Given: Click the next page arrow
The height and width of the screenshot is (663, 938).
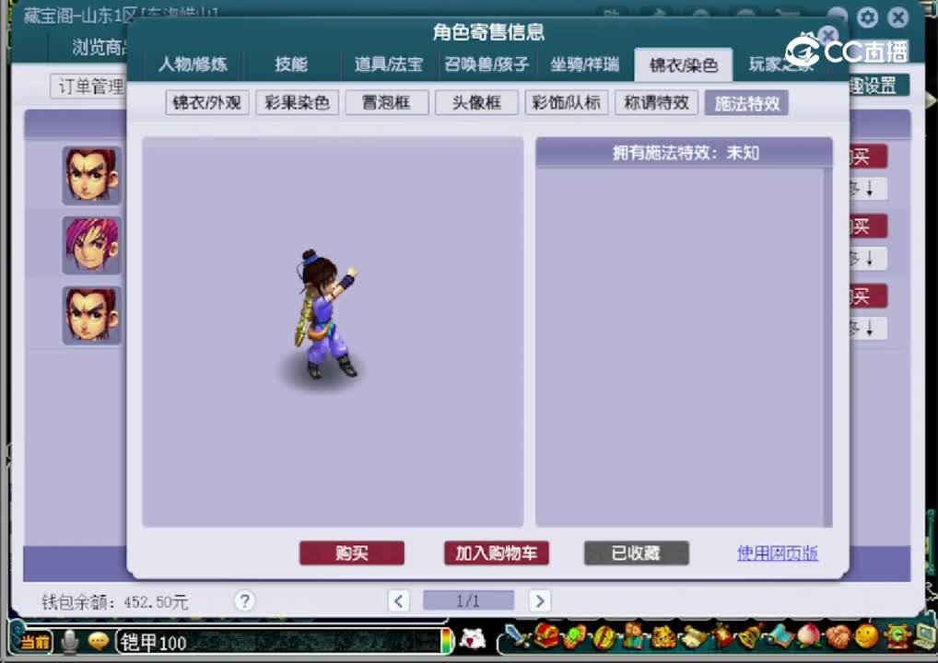Looking at the screenshot, I should tap(539, 600).
